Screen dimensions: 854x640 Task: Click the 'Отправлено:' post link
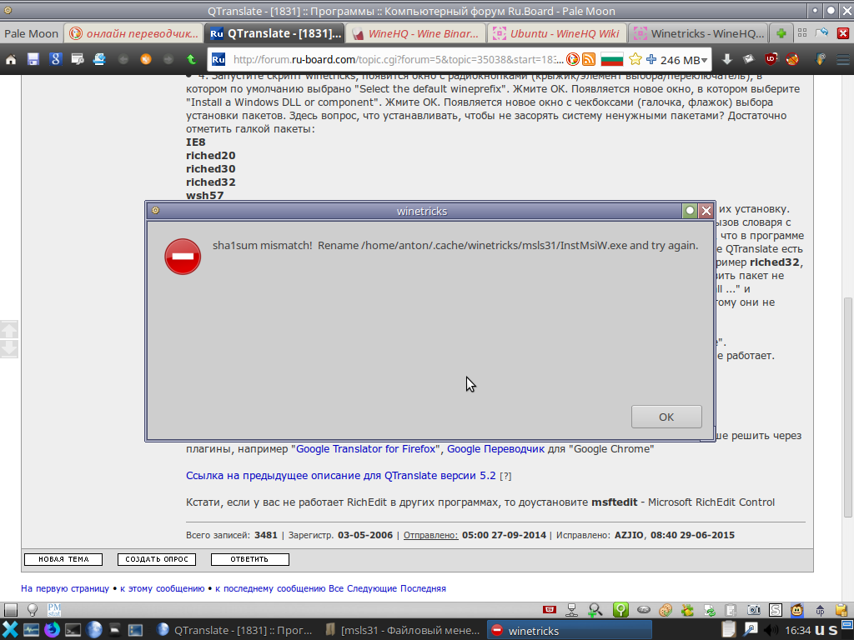click(430, 535)
